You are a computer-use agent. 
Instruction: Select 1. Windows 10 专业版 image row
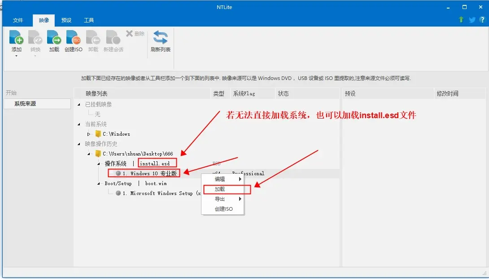coord(150,173)
